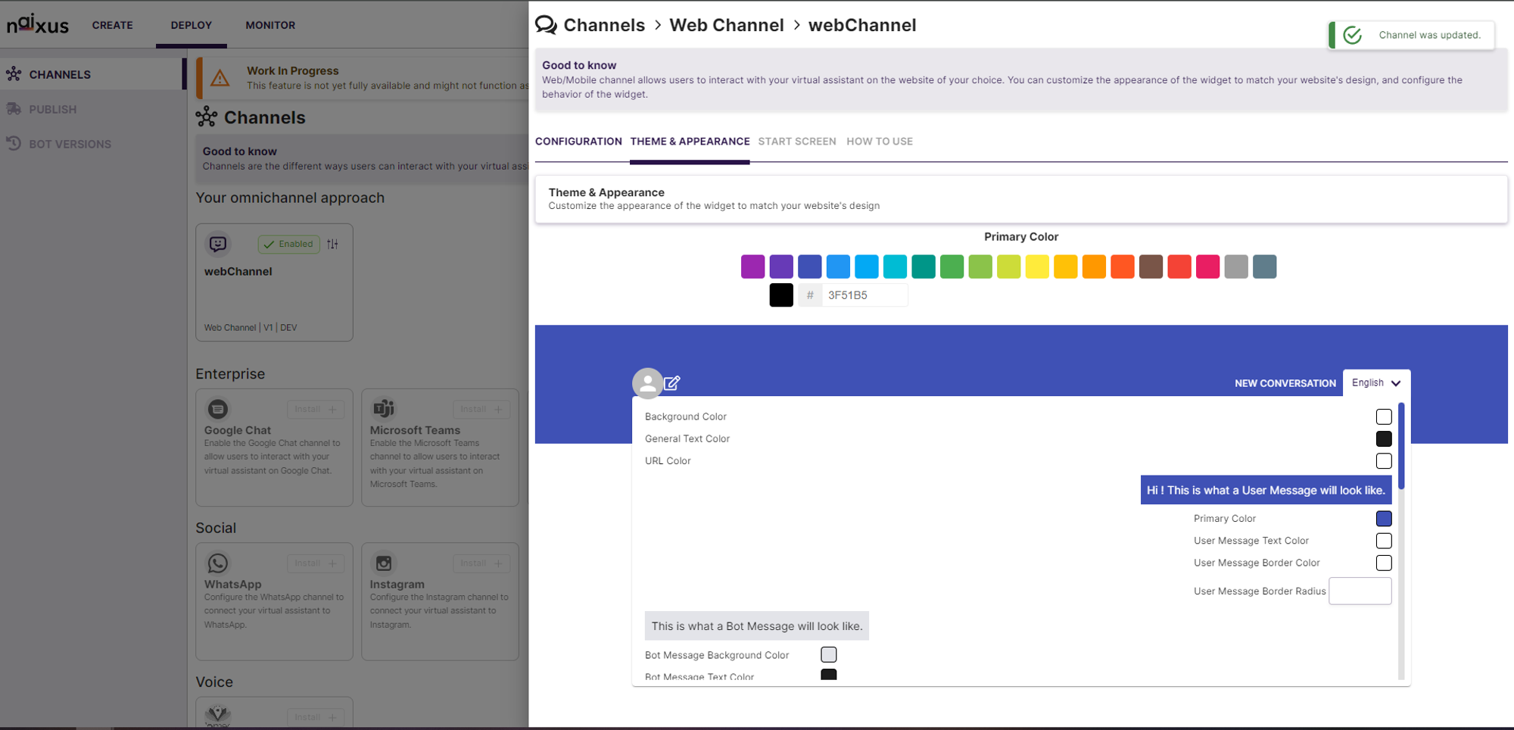Screen dimensions: 1514x730
Task: Install the Voice channel at bottom
Action: [316, 717]
